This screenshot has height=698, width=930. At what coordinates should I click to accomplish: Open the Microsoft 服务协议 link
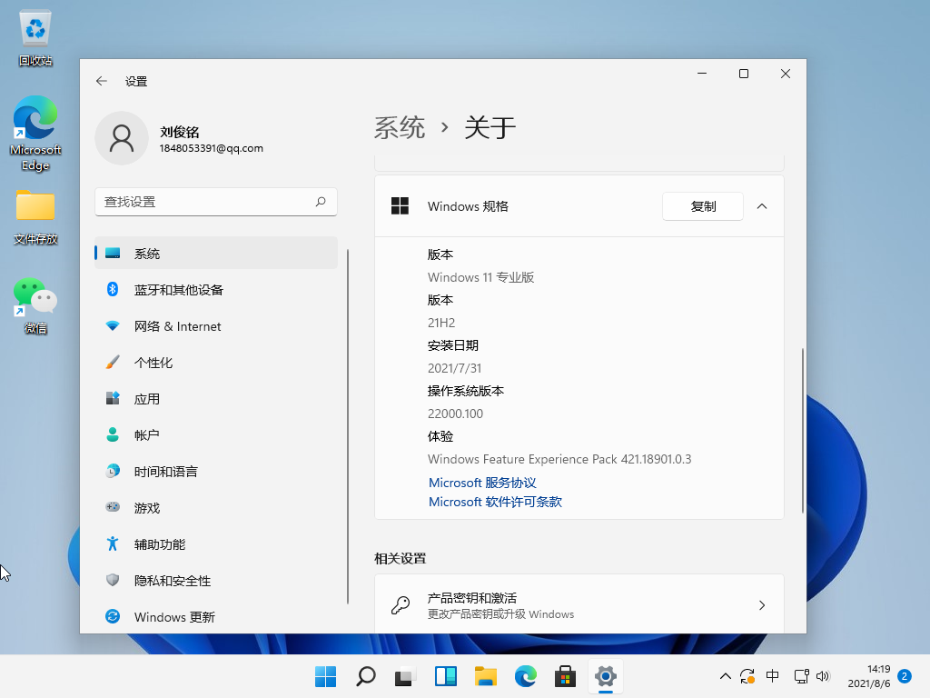point(481,483)
